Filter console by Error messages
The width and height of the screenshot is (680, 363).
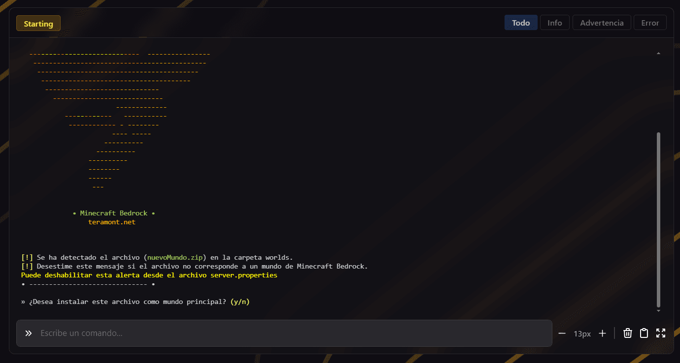tap(650, 23)
